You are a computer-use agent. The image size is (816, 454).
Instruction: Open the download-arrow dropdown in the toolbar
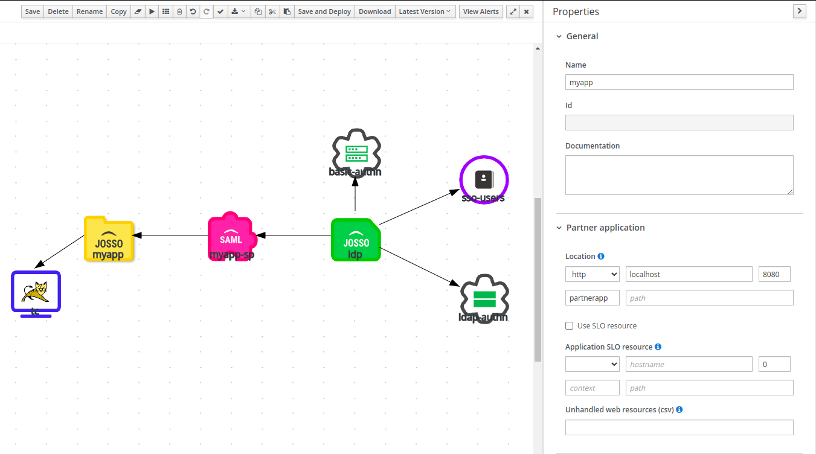239,11
